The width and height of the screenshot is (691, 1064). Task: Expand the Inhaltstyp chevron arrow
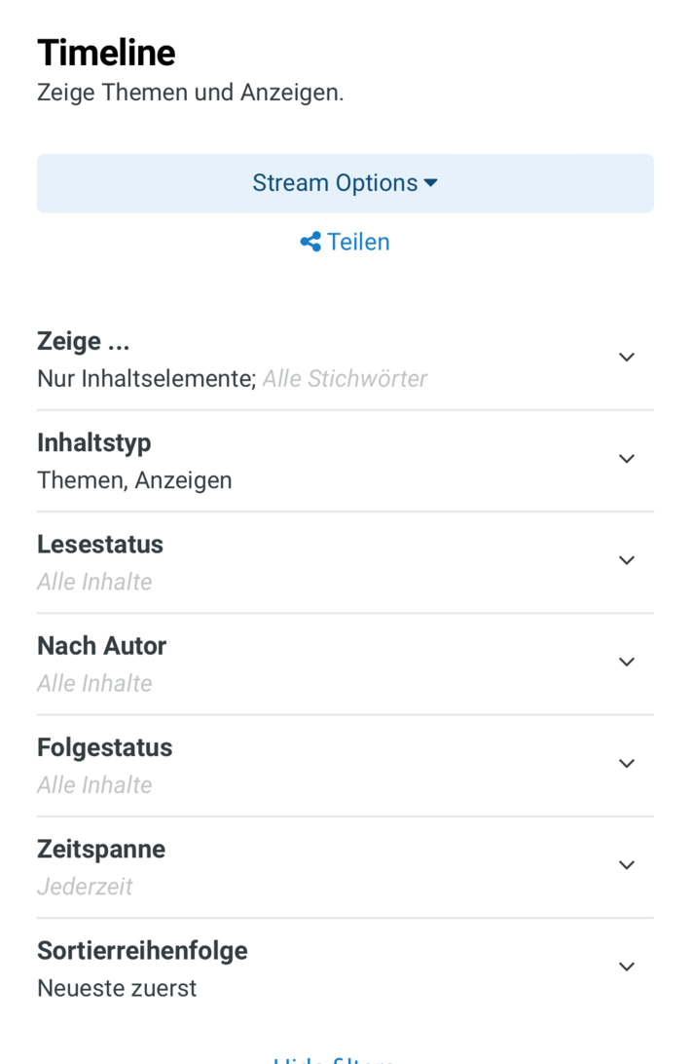point(627,459)
